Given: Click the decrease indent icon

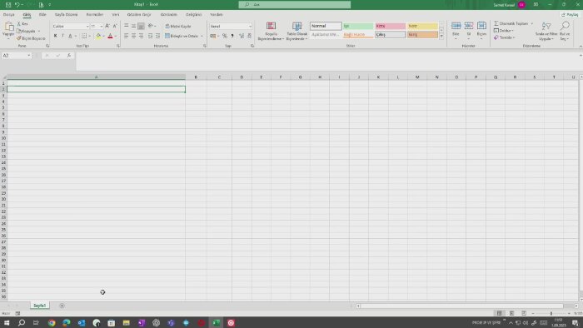Looking at the screenshot, I should point(150,36).
